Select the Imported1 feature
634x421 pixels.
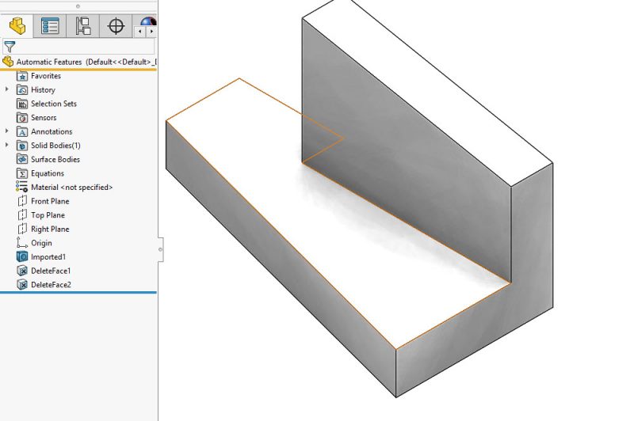coord(48,257)
